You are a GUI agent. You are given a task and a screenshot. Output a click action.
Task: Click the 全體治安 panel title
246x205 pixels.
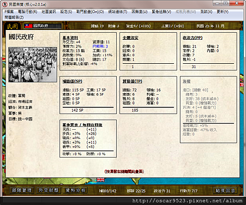(130, 38)
